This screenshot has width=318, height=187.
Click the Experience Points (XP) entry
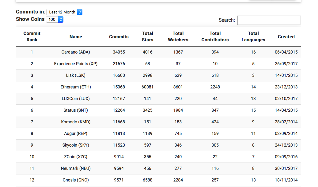point(76,64)
